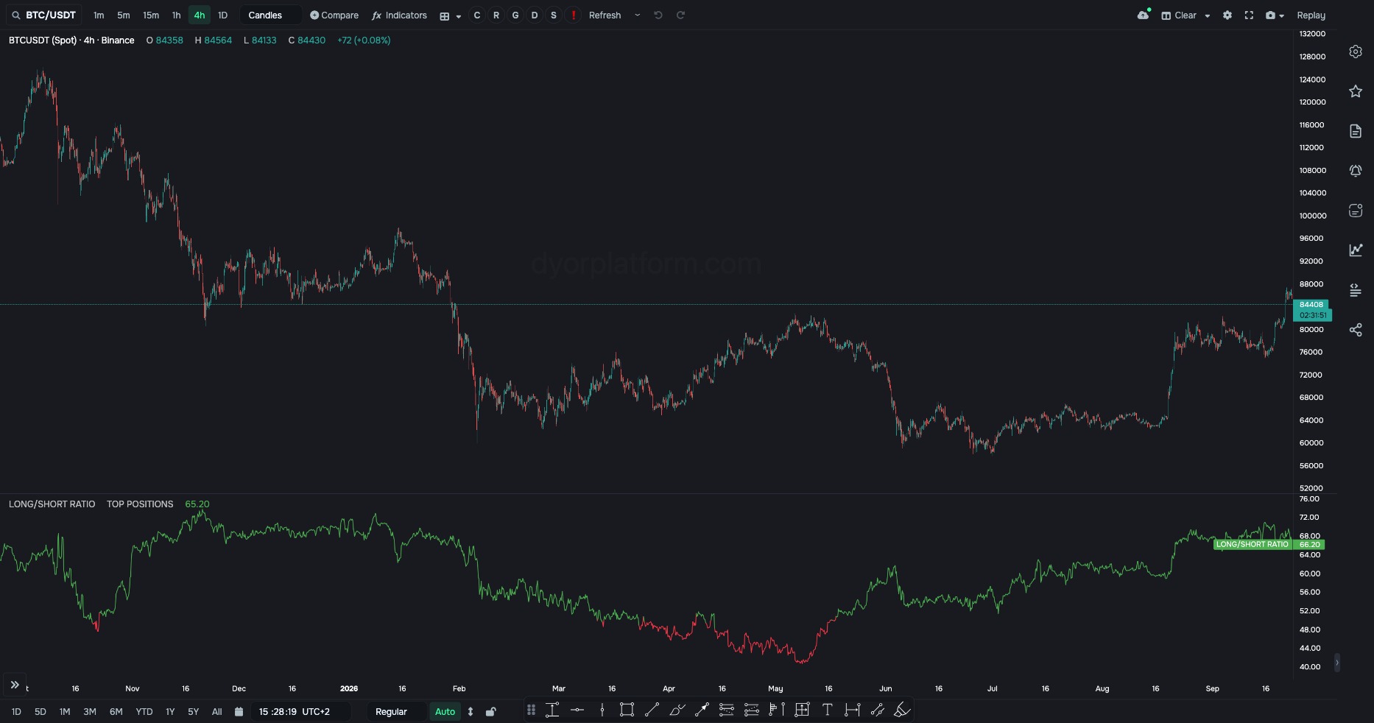Select the brush drawing tool

(x=677, y=710)
